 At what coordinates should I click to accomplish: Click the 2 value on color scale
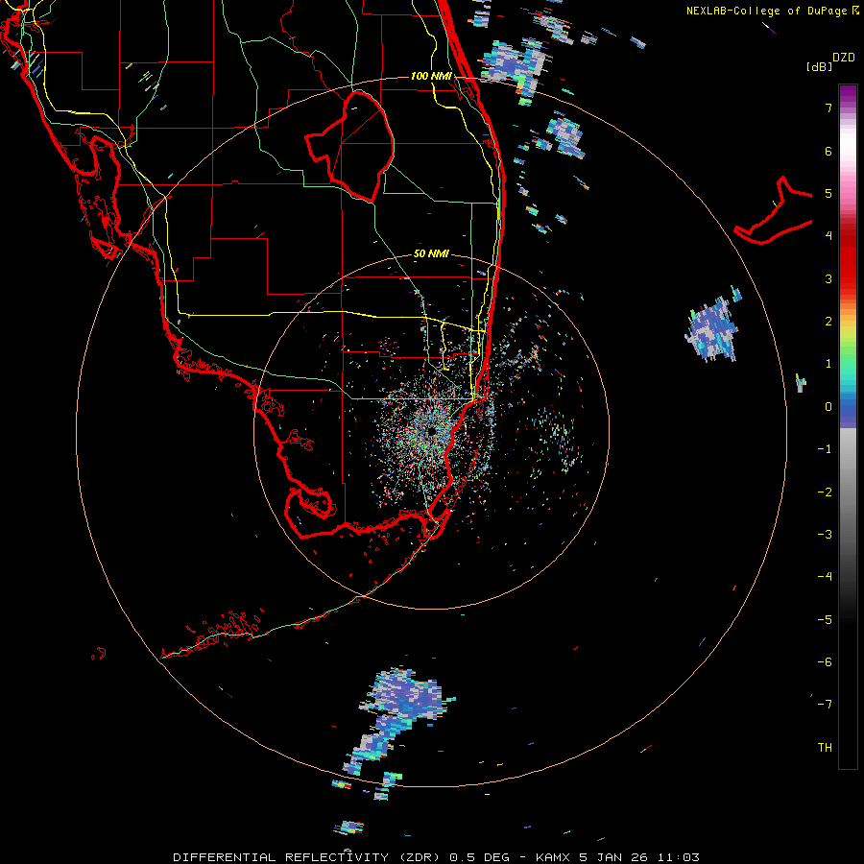coord(828,322)
